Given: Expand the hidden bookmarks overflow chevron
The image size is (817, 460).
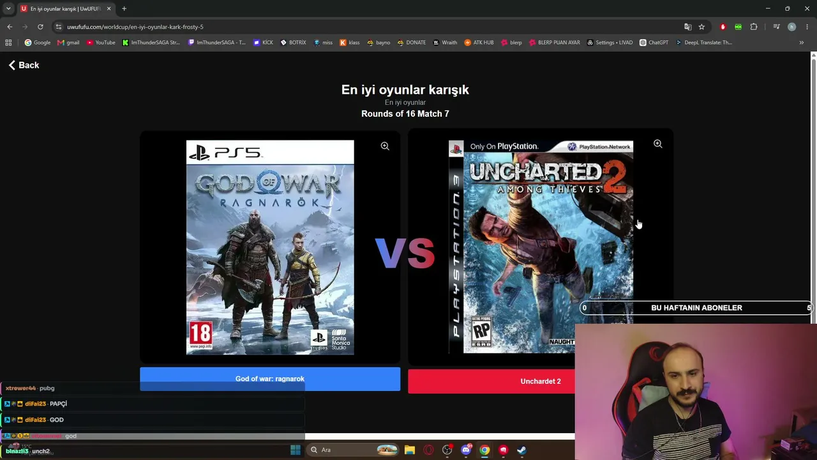Looking at the screenshot, I should 802,43.
